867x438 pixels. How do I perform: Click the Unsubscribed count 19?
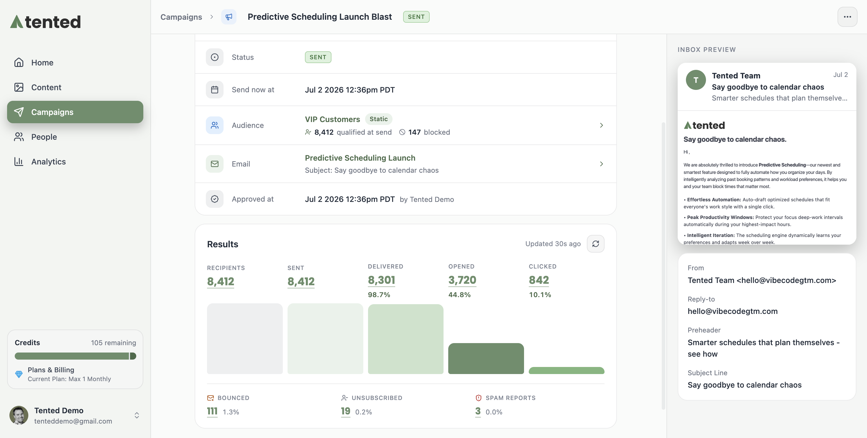345,411
